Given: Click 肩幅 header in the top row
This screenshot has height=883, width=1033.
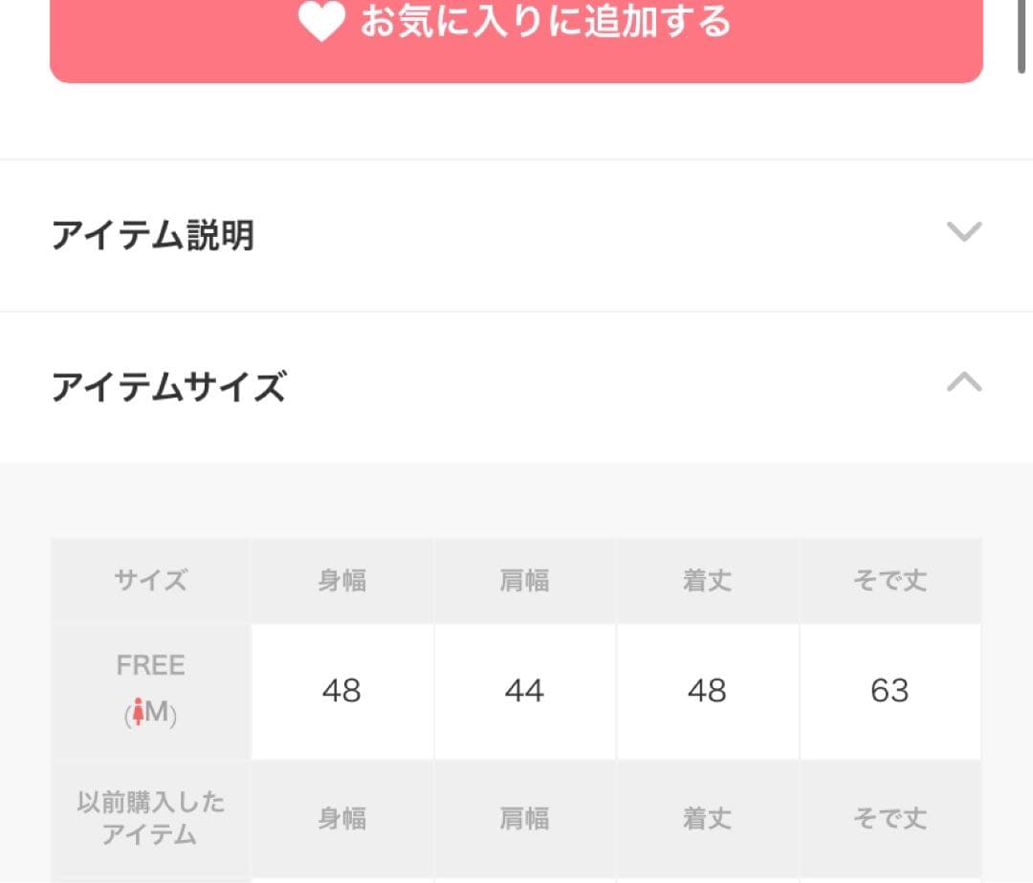Looking at the screenshot, I should (524, 580).
